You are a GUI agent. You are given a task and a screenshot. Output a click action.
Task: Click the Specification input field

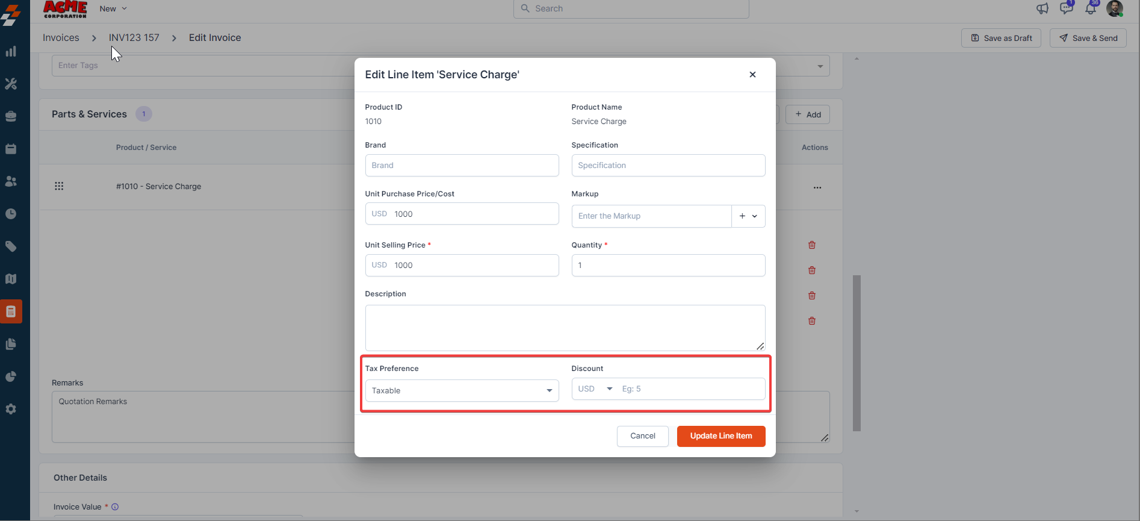pos(668,165)
